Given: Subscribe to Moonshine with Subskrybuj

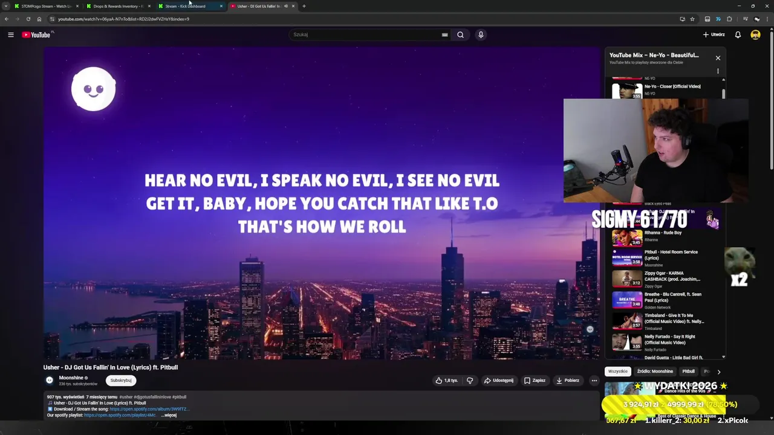Looking at the screenshot, I should [x=120, y=381].
